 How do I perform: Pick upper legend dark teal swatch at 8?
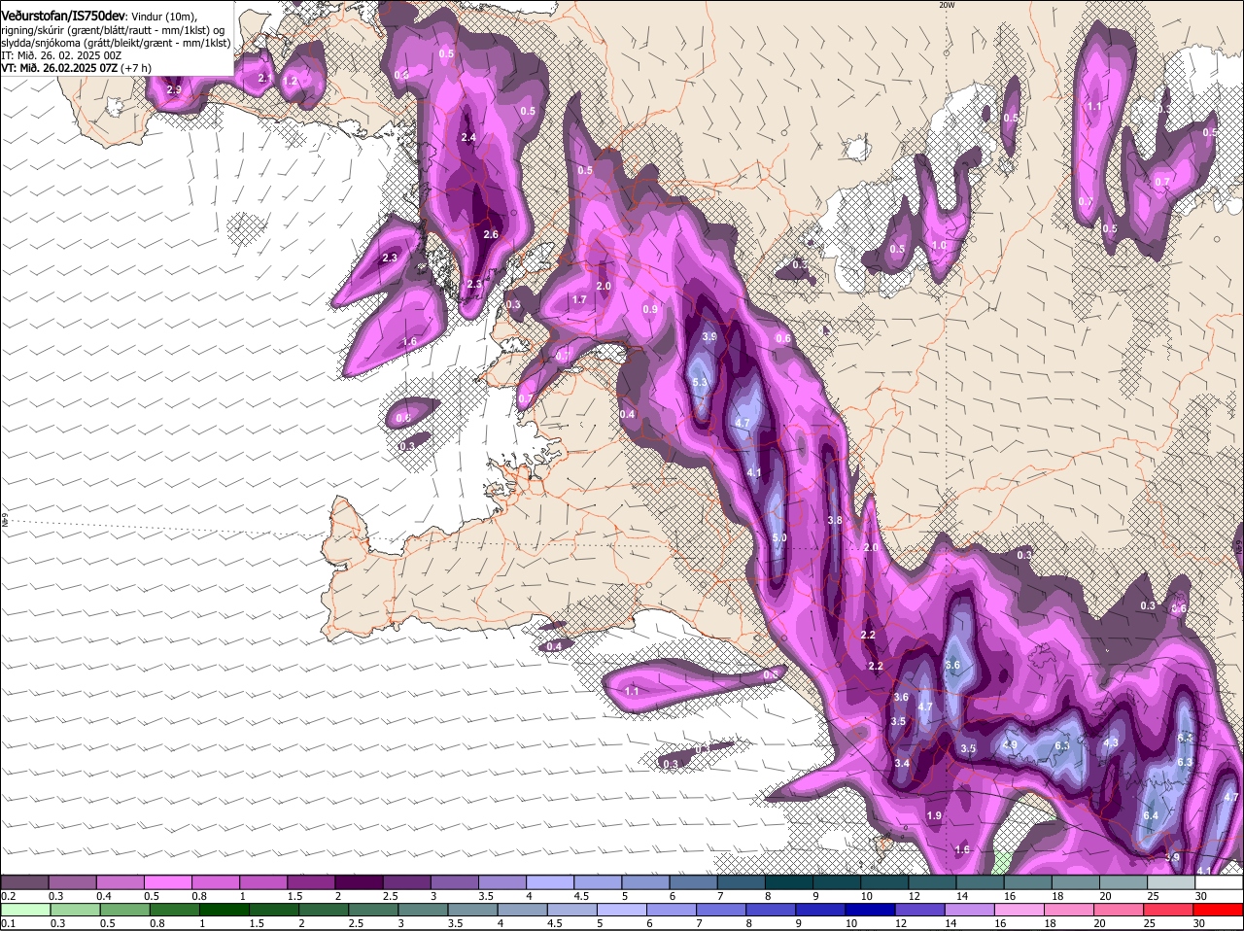point(788,881)
